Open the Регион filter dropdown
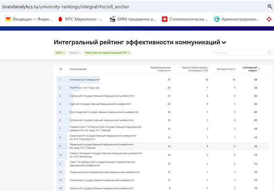The width and height of the screenshot is (274, 191). (75, 53)
